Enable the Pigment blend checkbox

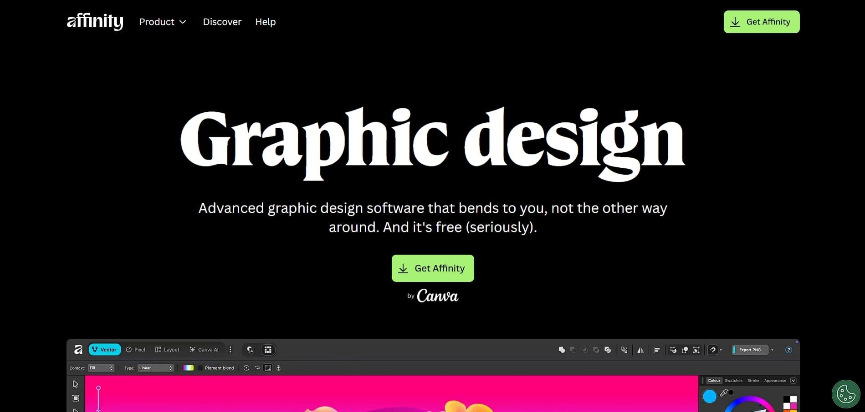click(200, 367)
